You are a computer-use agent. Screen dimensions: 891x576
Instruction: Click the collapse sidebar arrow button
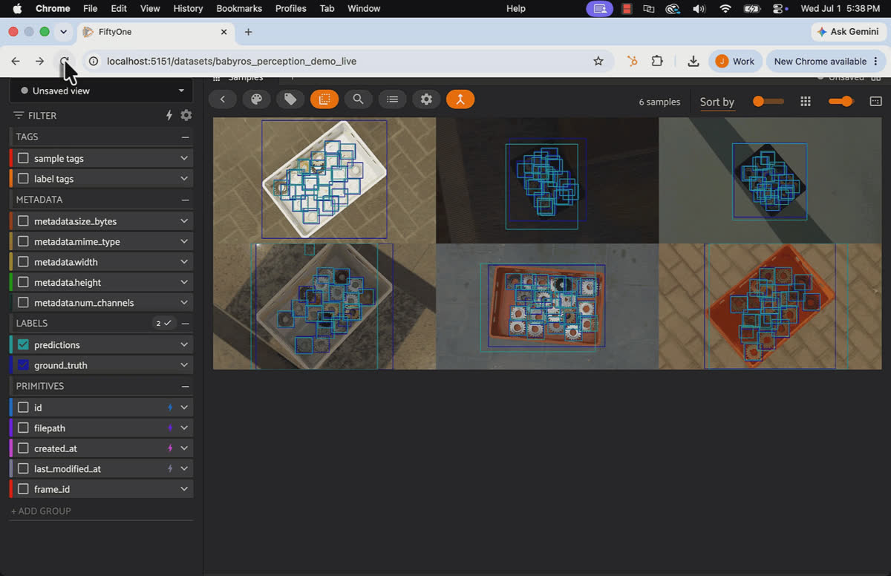point(222,99)
